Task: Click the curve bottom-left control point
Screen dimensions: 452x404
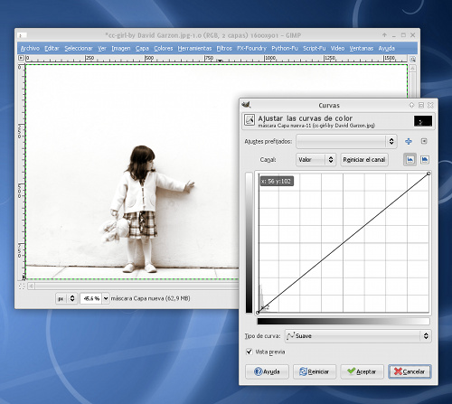Action: coord(258,313)
